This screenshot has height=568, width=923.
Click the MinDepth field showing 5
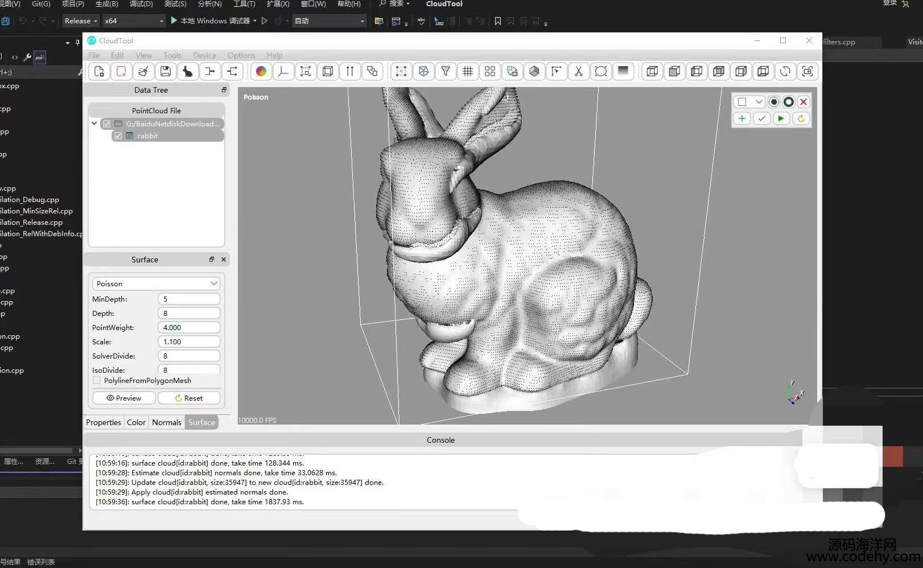[189, 299]
